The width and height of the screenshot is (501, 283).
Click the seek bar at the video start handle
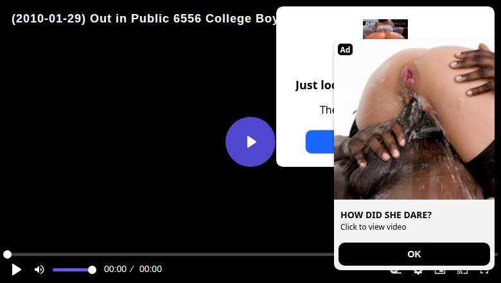point(7,254)
